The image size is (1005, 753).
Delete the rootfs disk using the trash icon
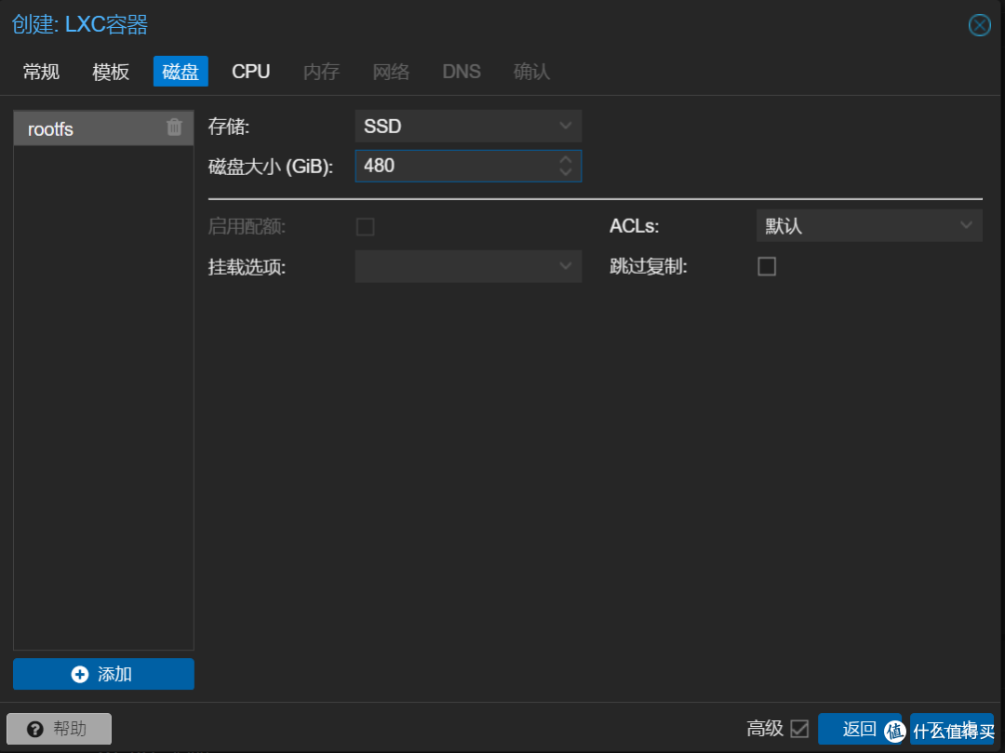point(173,128)
